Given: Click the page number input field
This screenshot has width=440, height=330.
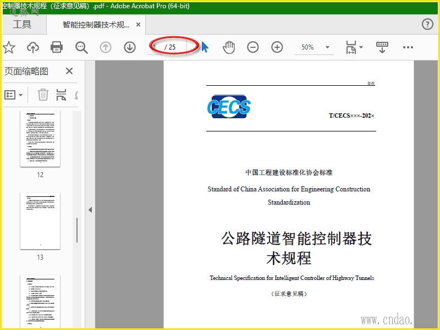Looking at the screenshot, I should [x=155, y=47].
